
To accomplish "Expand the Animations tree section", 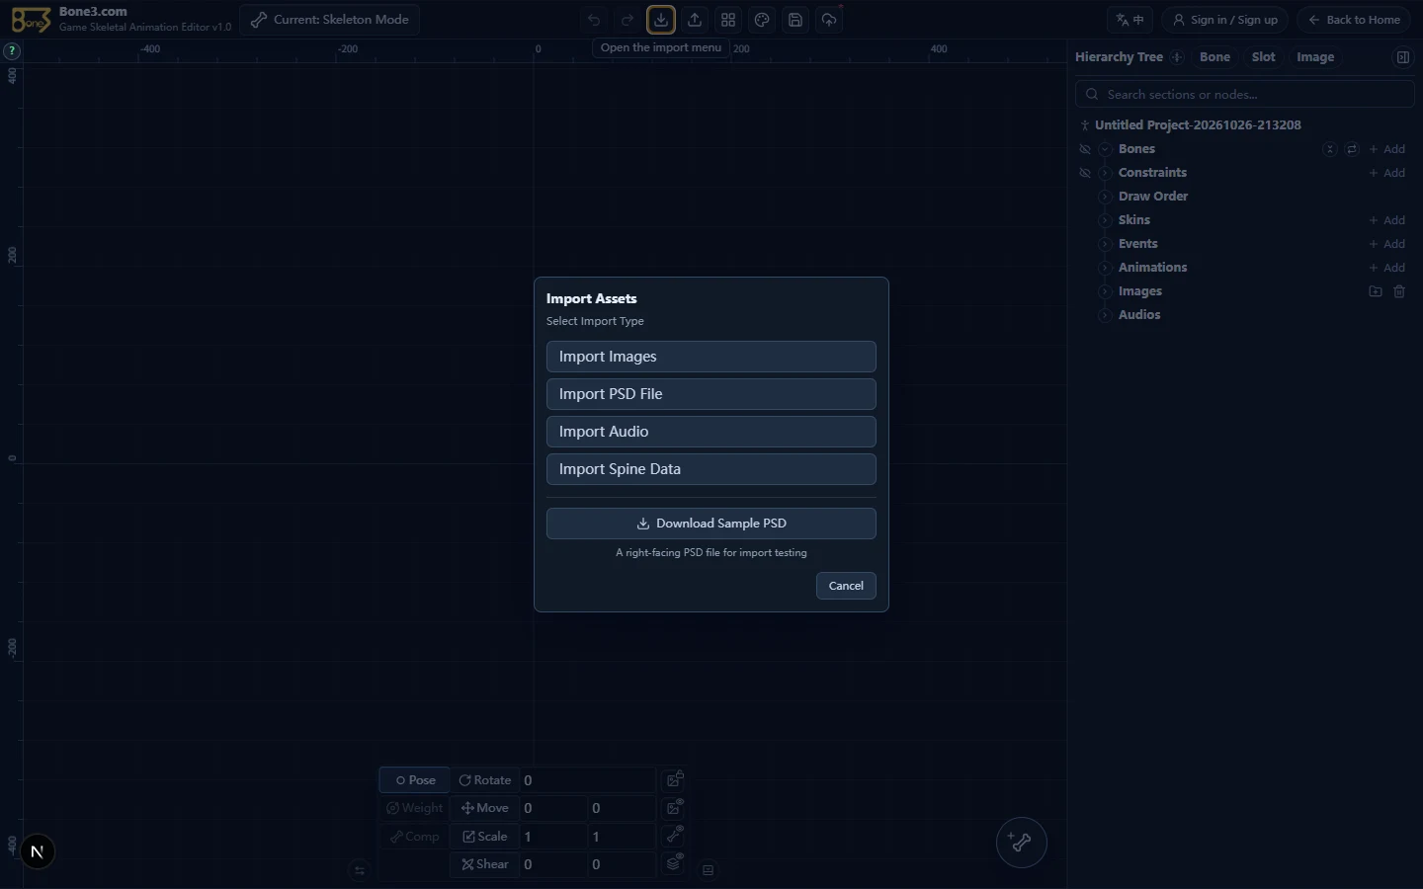I will (x=1106, y=268).
